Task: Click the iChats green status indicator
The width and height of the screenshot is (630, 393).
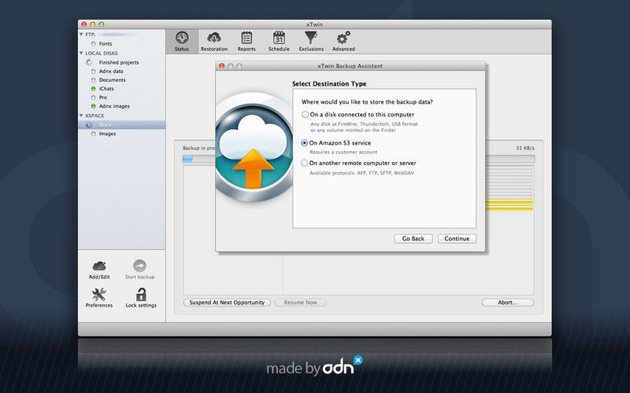Action: (x=93, y=89)
